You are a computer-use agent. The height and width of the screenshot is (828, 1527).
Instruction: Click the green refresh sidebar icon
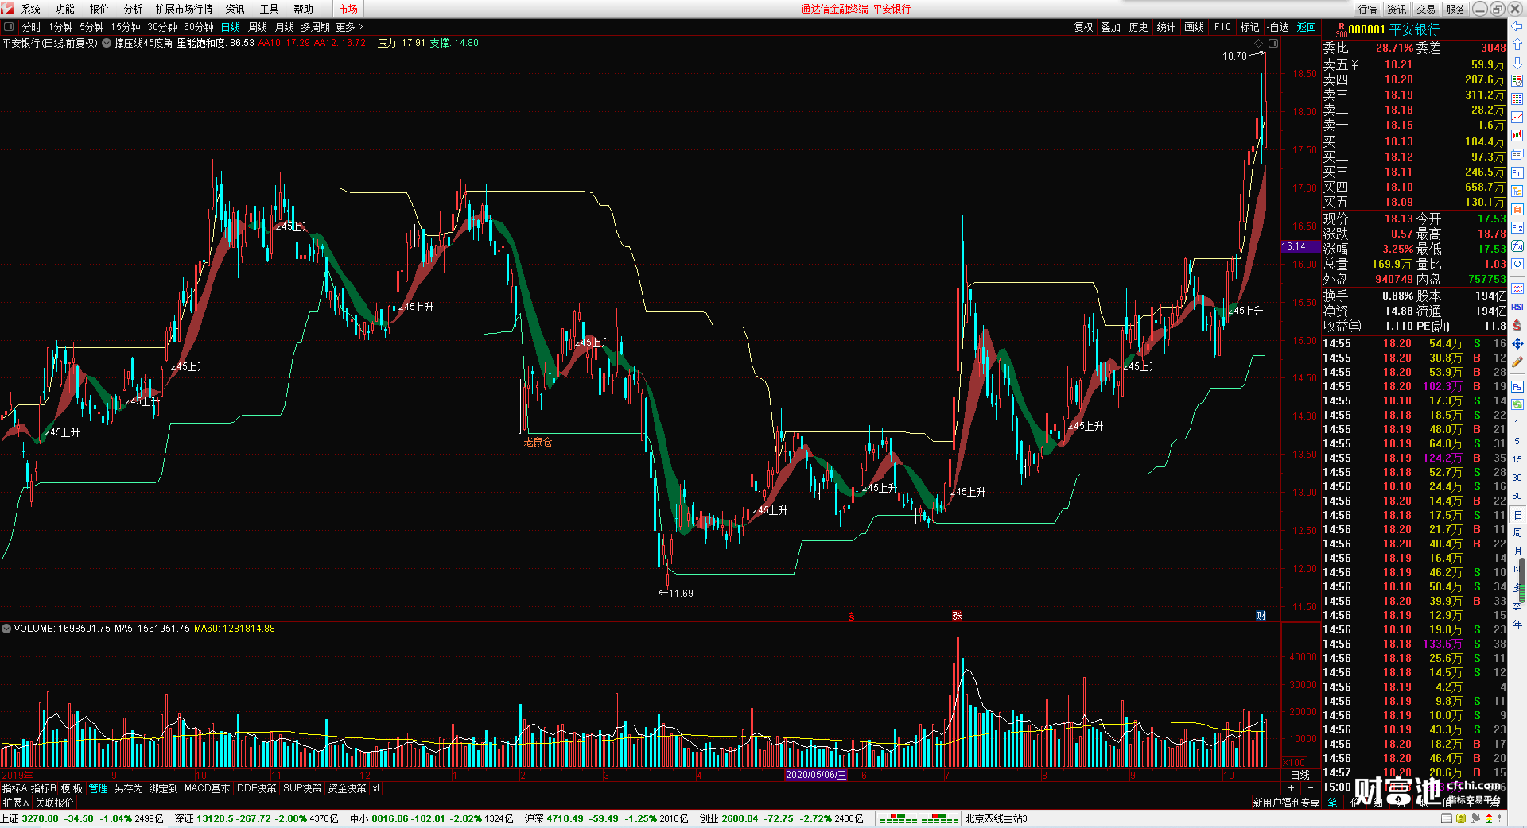[x=1517, y=405]
